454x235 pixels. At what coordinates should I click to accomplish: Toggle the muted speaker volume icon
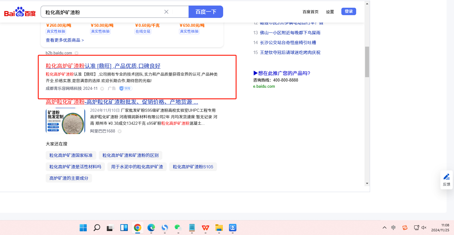click(424, 228)
